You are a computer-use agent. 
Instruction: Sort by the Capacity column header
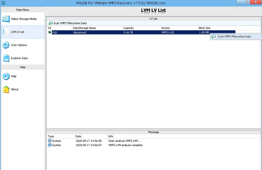point(141,28)
